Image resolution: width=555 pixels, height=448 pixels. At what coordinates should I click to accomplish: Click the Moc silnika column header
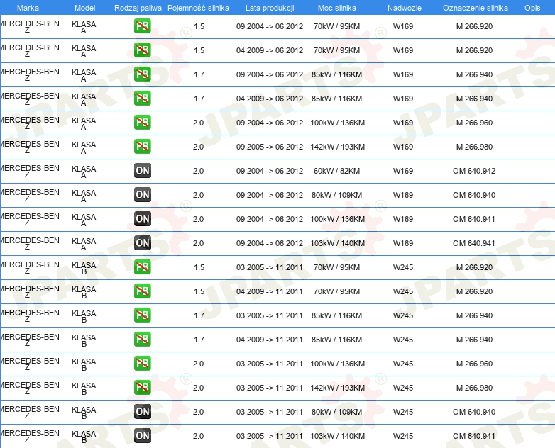coord(337,8)
